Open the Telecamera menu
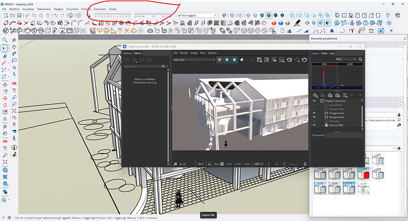Screen dimensions: 408x221 [x=44, y=9]
